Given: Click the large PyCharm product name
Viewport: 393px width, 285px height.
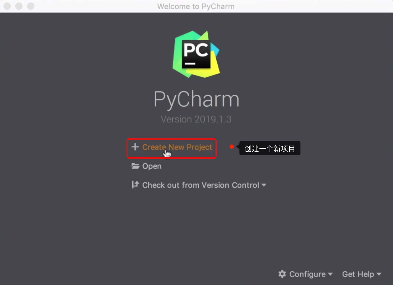Looking at the screenshot, I should tap(196, 99).
